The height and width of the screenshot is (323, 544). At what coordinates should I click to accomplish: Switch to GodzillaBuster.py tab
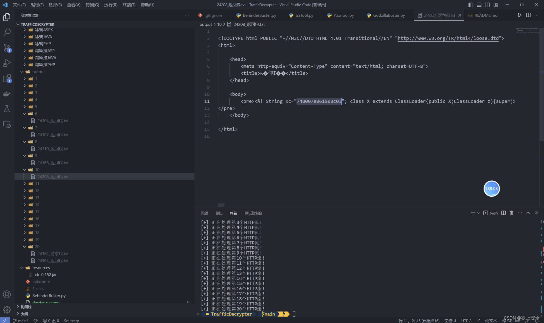[389, 15]
